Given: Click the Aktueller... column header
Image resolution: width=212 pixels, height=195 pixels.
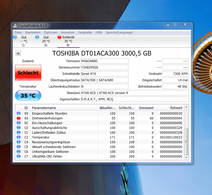Looking at the screenshot, I should [107, 108].
